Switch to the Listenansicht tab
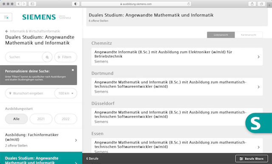This screenshot has height=164, width=272. pos(221,35)
